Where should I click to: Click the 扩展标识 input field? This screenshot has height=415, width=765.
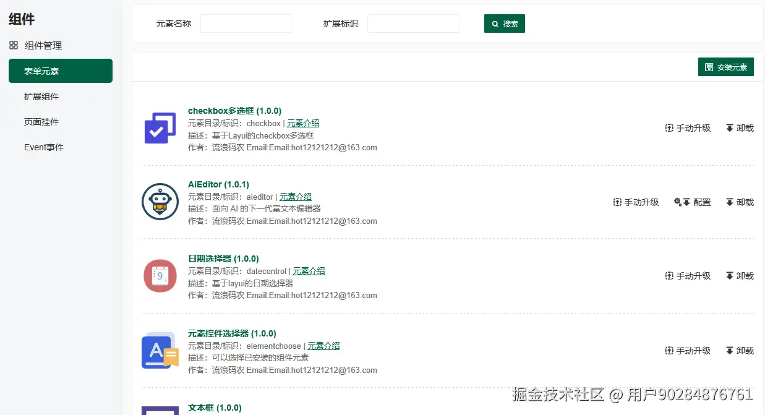pos(414,23)
